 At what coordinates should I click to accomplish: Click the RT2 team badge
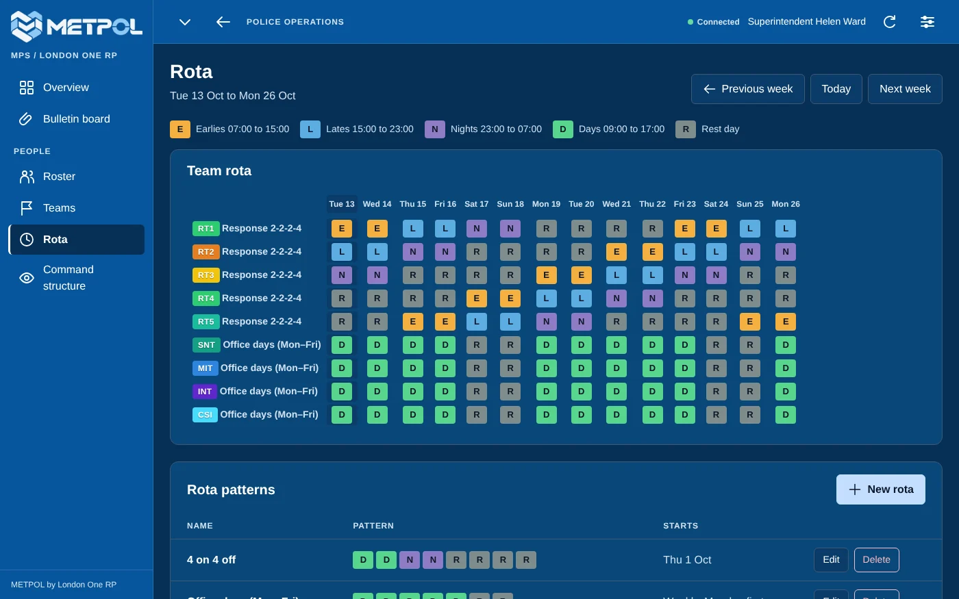(x=206, y=252)
